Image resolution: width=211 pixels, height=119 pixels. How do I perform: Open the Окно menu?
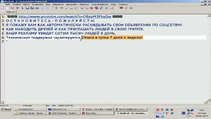tap(113, 4)
